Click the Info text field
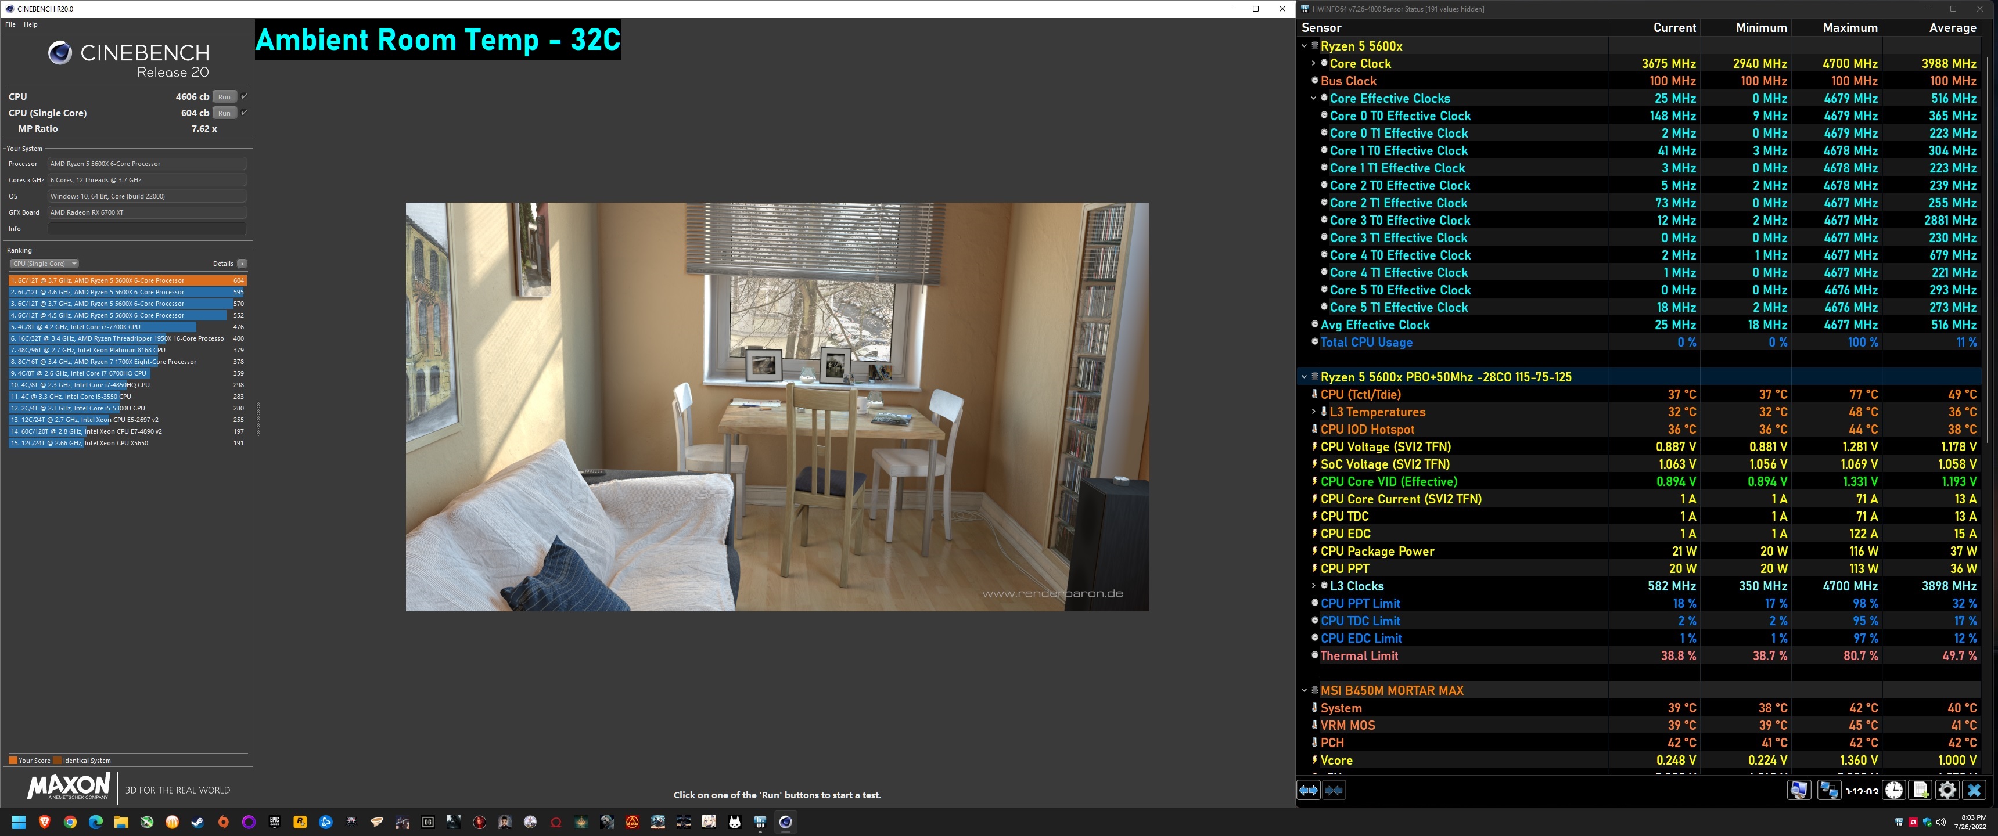Image resolution: width=1998 pixels, height=836 pixels. click(146, 229)
